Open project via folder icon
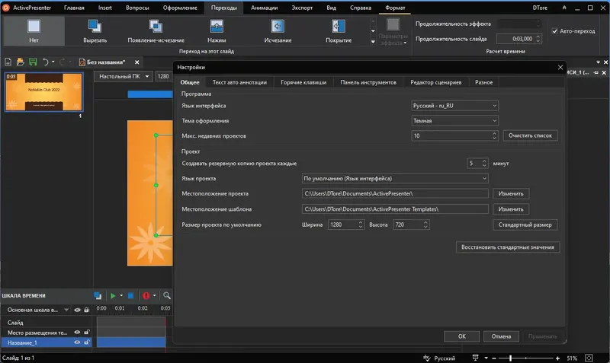This screenshot has width=610, height=363. [x=21, y=61]
